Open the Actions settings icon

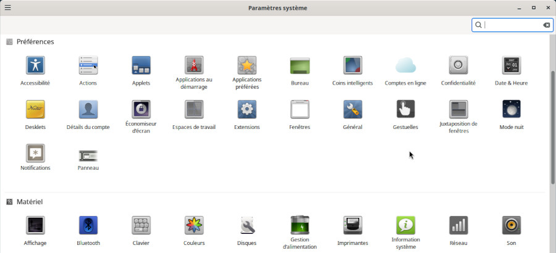(x=88, y=65)
